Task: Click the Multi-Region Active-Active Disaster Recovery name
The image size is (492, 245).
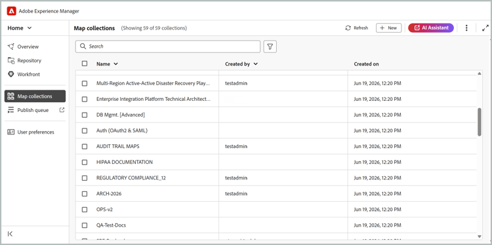Action: (153, 83)
